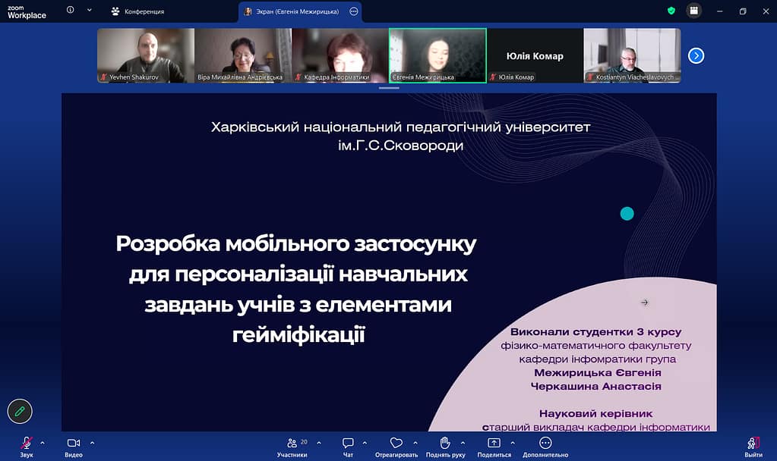Open the view layout grid icon
Image resolution: width=777 pixels, height=461 pixels.
(693, 11)
